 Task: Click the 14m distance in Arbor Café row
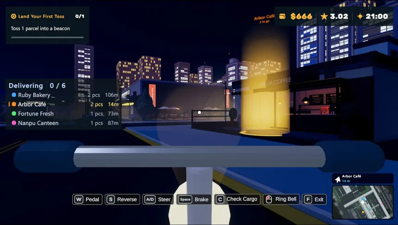(x=113, y=104)
